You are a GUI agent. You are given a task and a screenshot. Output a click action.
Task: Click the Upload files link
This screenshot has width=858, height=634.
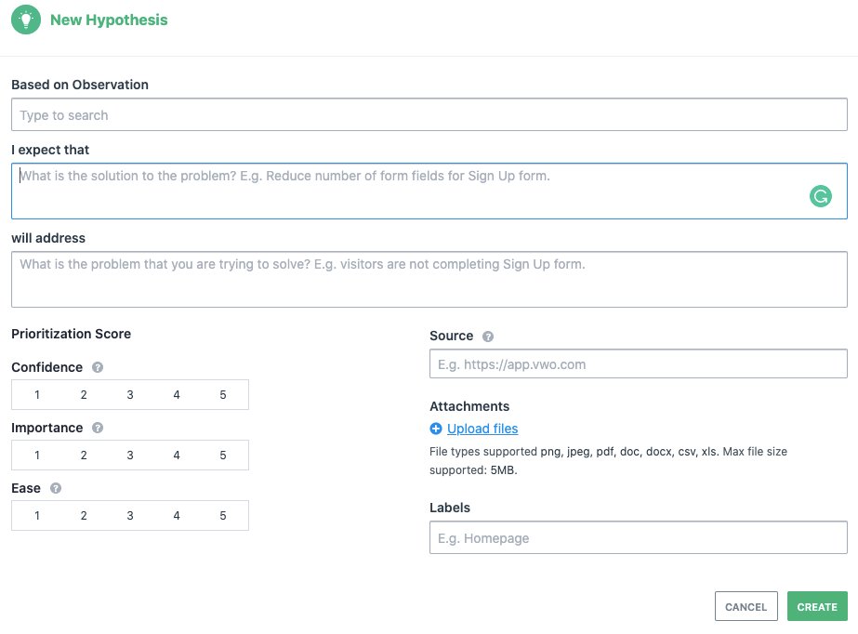click(x=482, y=429)
